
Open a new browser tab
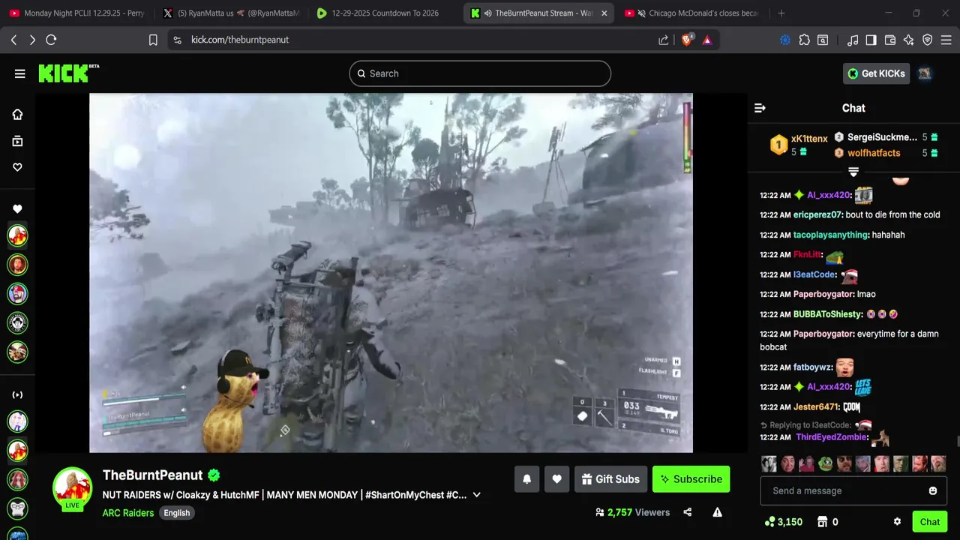781,13
